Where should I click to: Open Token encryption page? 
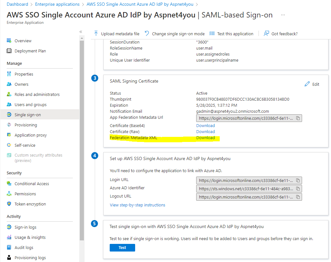click(x=30, y=204)
